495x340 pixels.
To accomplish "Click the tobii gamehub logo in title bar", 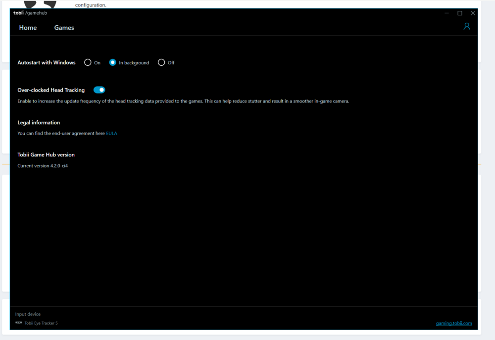I will [x=30, y=13].
